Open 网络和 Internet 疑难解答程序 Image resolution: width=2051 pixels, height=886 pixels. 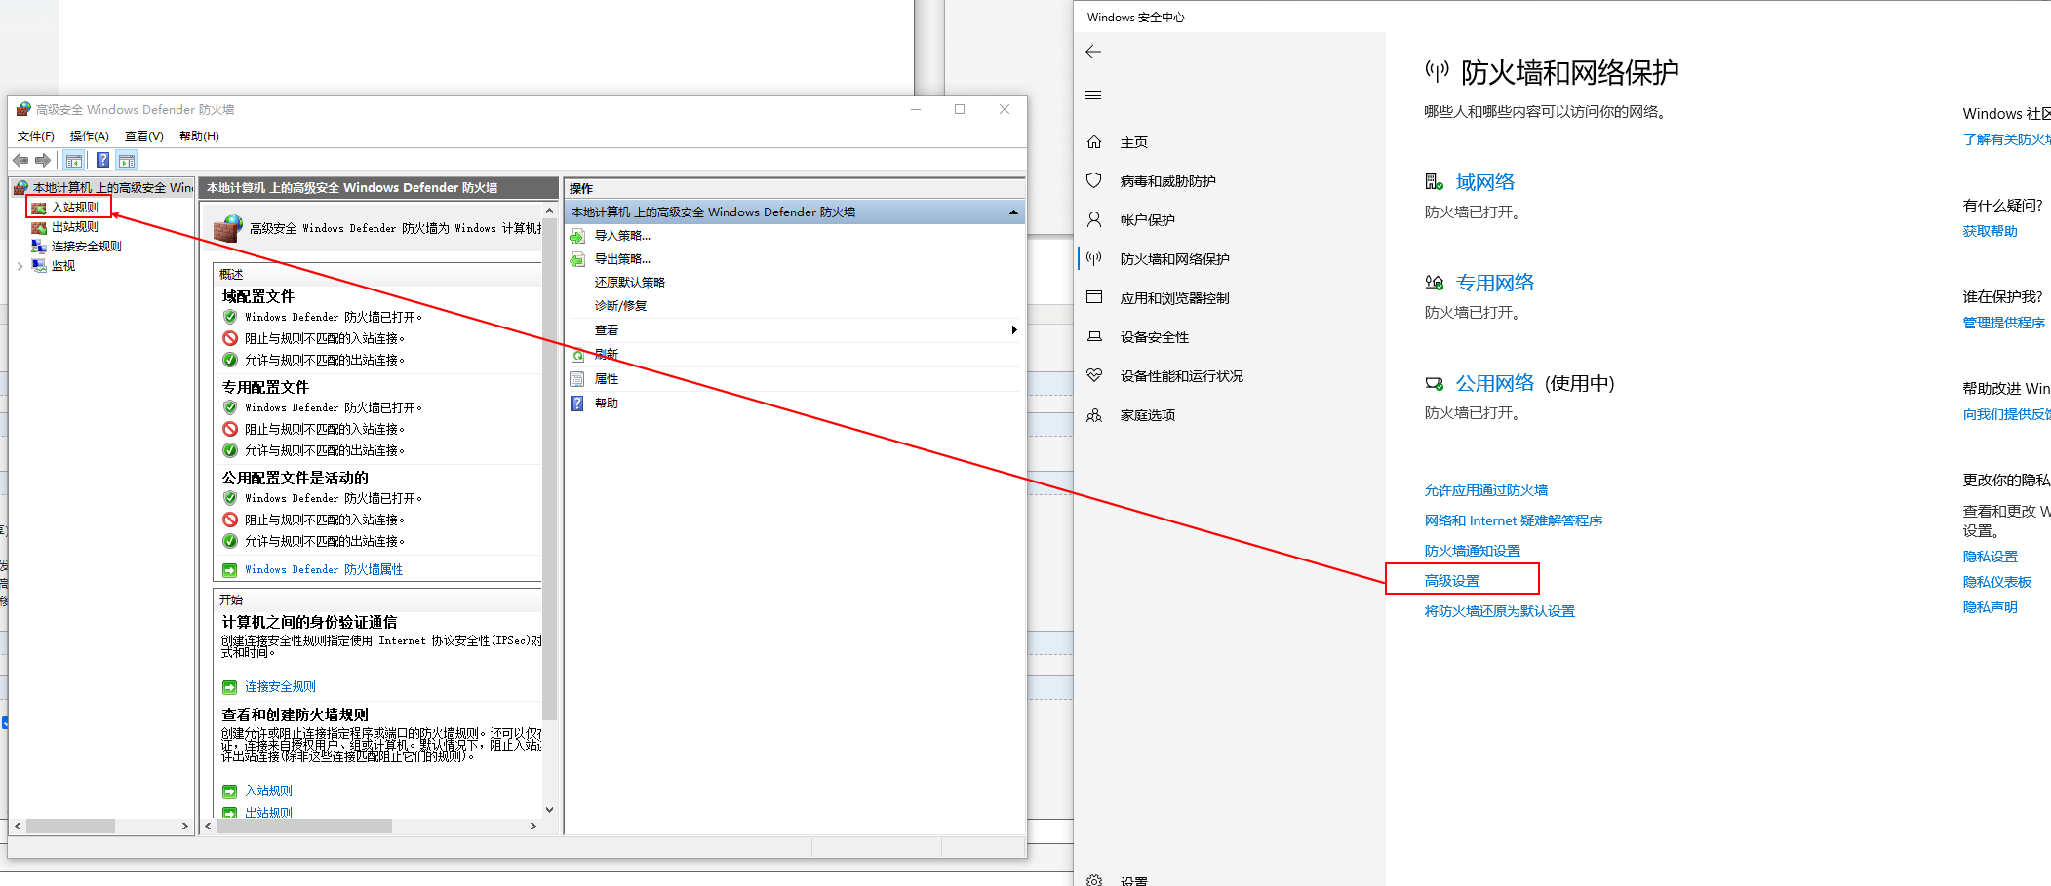pyautogui.click(x=1514, y=521)
